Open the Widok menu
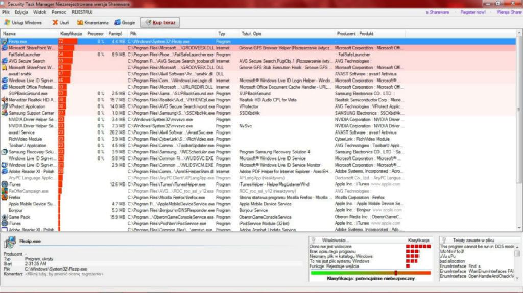This screenshot has height=293, width=523. pyautogui.click(x=40, y=12)
